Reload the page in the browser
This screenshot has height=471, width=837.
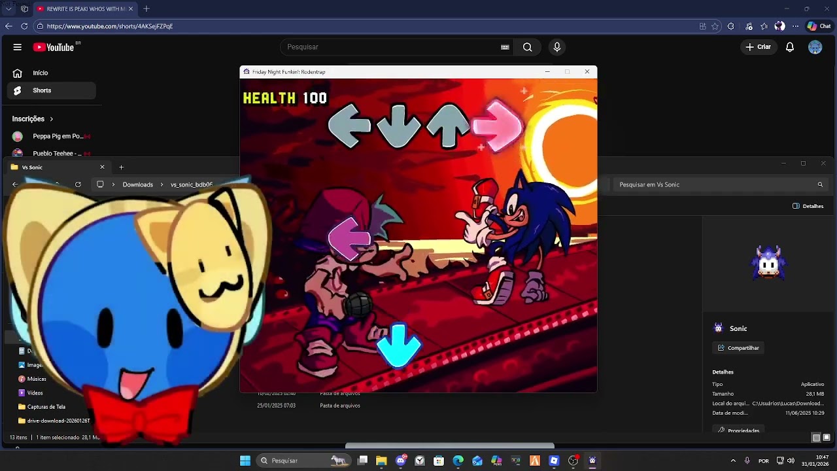(x=24, y=26)
